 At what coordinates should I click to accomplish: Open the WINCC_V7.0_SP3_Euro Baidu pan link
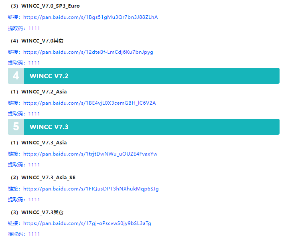click(90, 17)
